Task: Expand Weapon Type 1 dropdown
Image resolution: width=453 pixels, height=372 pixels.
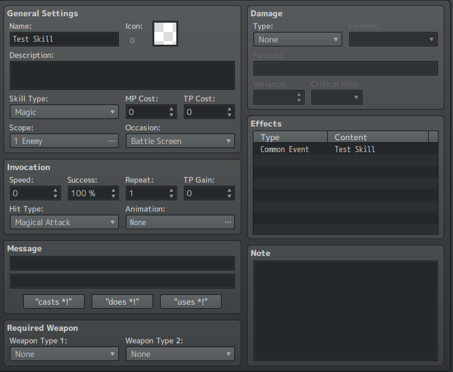Action: [64, 354]
